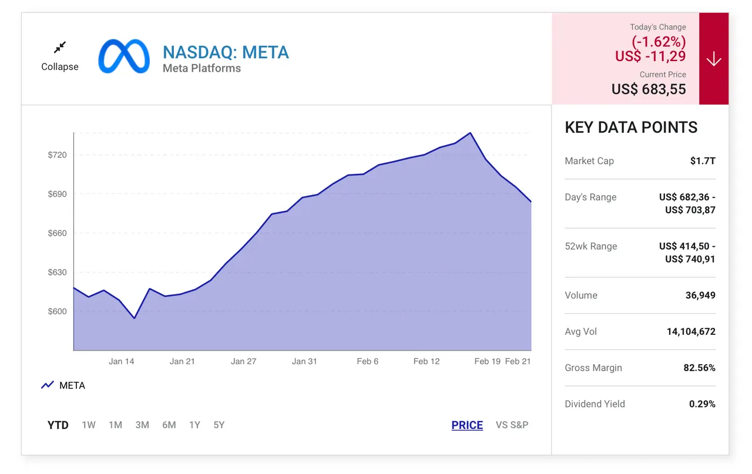The image size is (752, 474).
Task: Click the chart peak near Feb 19
Action: pos(471,133)
